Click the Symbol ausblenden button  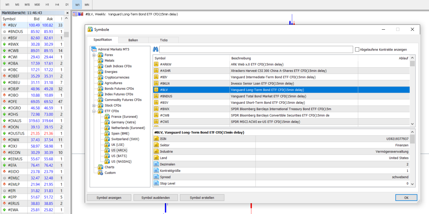156,198
